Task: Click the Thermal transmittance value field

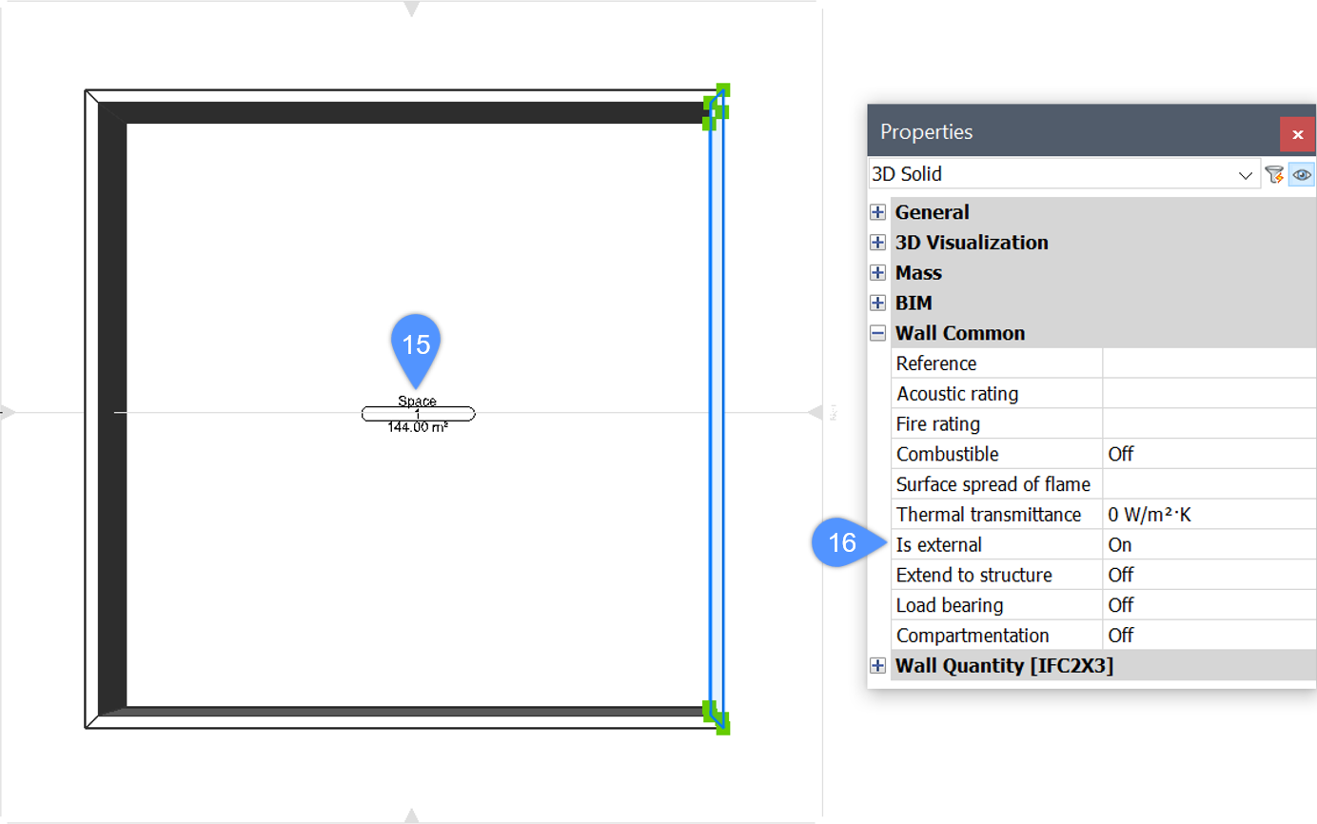Action: coord(1208,515)
